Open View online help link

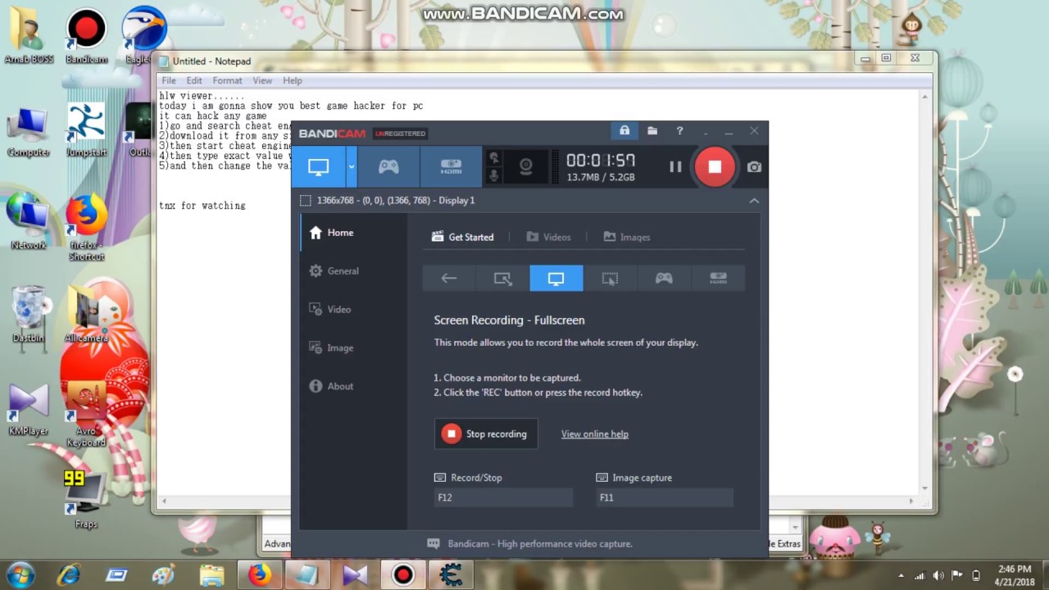pyautogui.click(x=595, y=434)
